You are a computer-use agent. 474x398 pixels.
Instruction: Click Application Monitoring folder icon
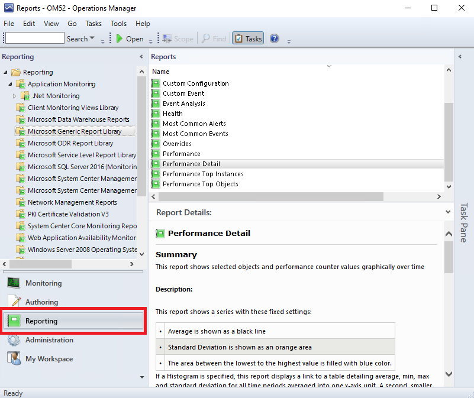(x=21, y=84)
